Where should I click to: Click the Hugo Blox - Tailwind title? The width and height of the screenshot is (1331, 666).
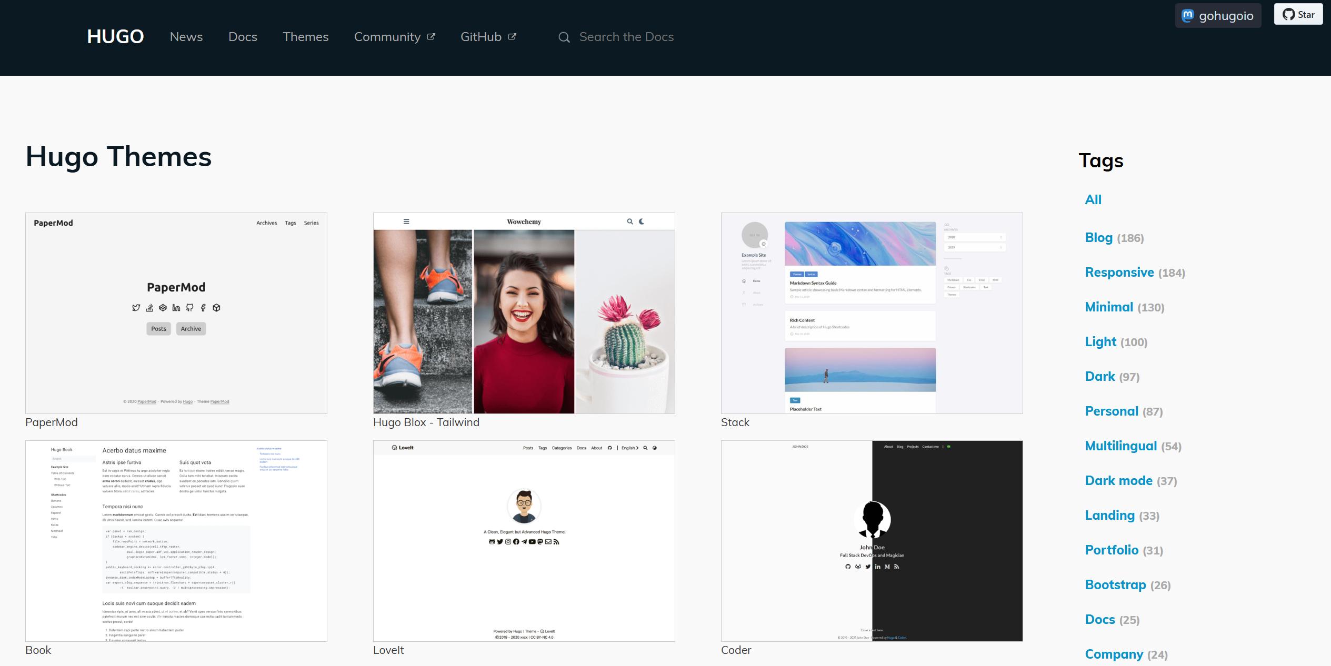[x=426, y=422]
